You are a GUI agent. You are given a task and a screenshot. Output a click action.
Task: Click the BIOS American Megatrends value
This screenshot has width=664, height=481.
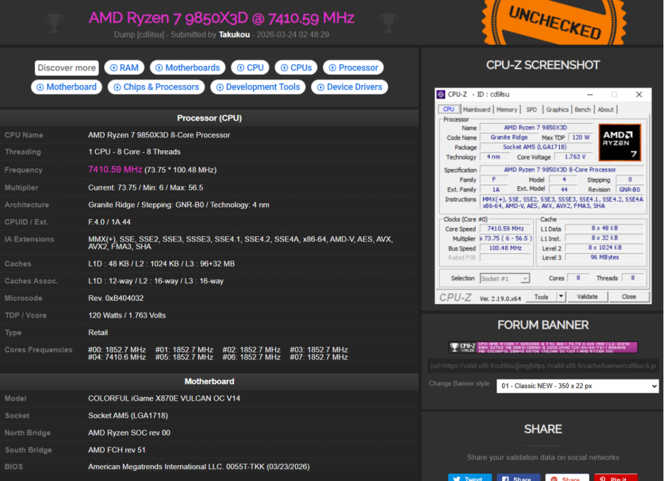(198, 467)
